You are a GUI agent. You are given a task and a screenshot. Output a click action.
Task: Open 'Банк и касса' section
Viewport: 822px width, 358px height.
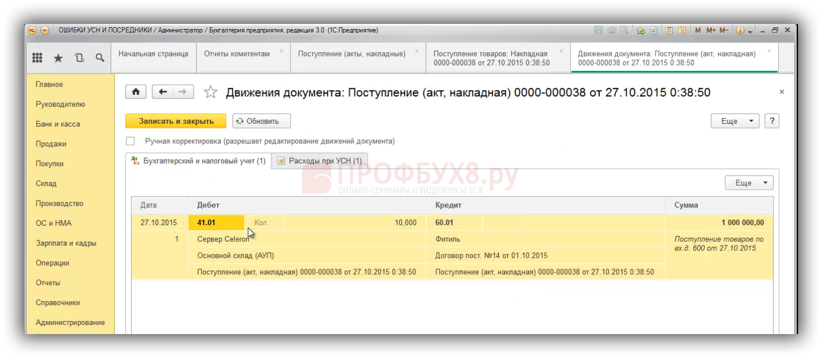[58, 124]
